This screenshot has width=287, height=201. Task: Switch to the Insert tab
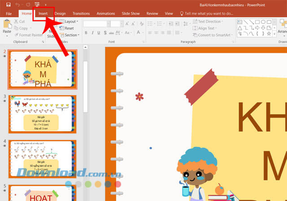click(x=43, y=13)
